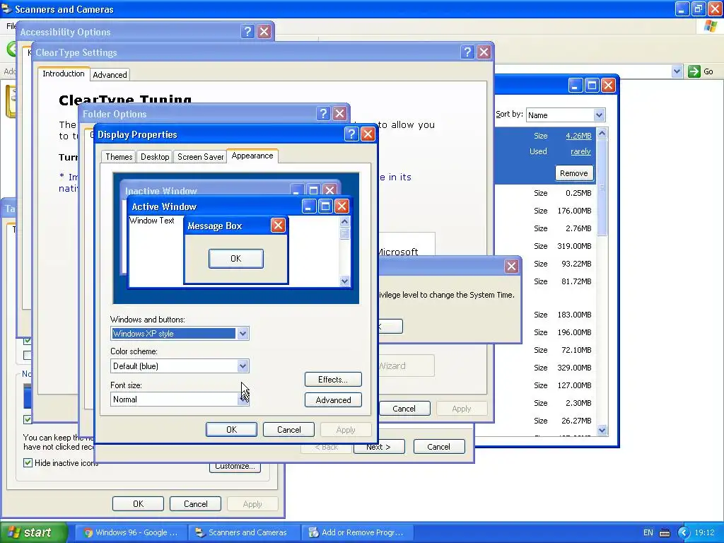
Task: Click the 329.00MB size entry
Action: click(x=574, y=368)
